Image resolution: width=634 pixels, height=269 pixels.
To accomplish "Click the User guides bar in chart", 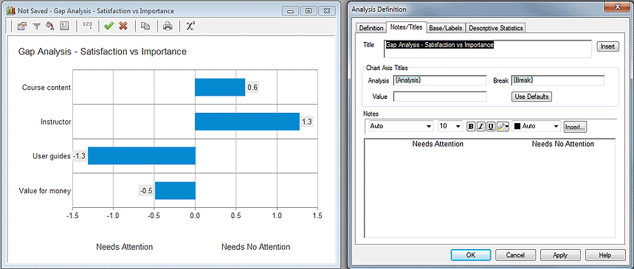I will pos(142,156).
